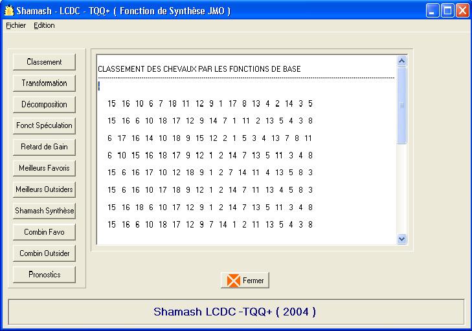Click the first ranking row ending 14 3 5
472x331 pixels.
coord(210,103)
